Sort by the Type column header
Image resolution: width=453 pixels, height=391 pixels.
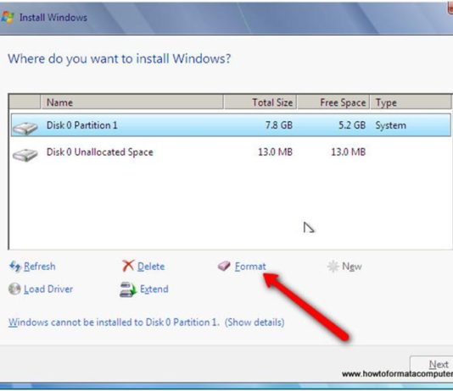pyautogui.click(x=411, y=102)
